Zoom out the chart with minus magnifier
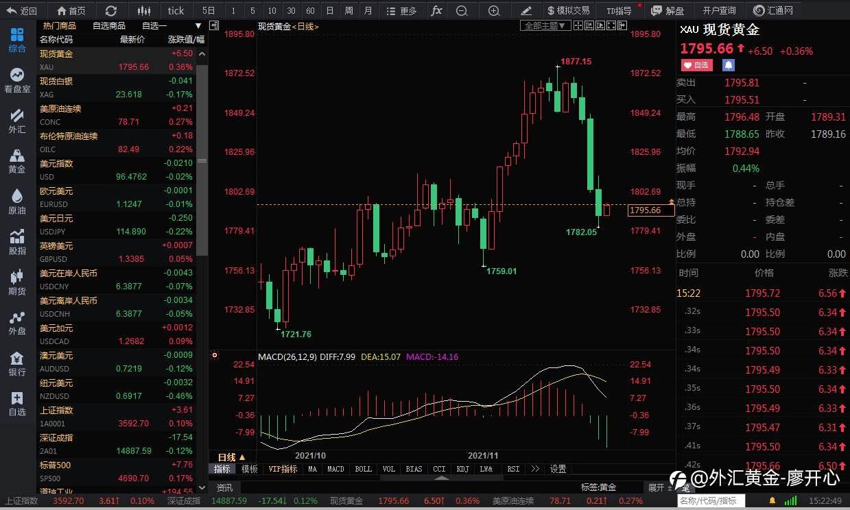 [x=462, y=10]
